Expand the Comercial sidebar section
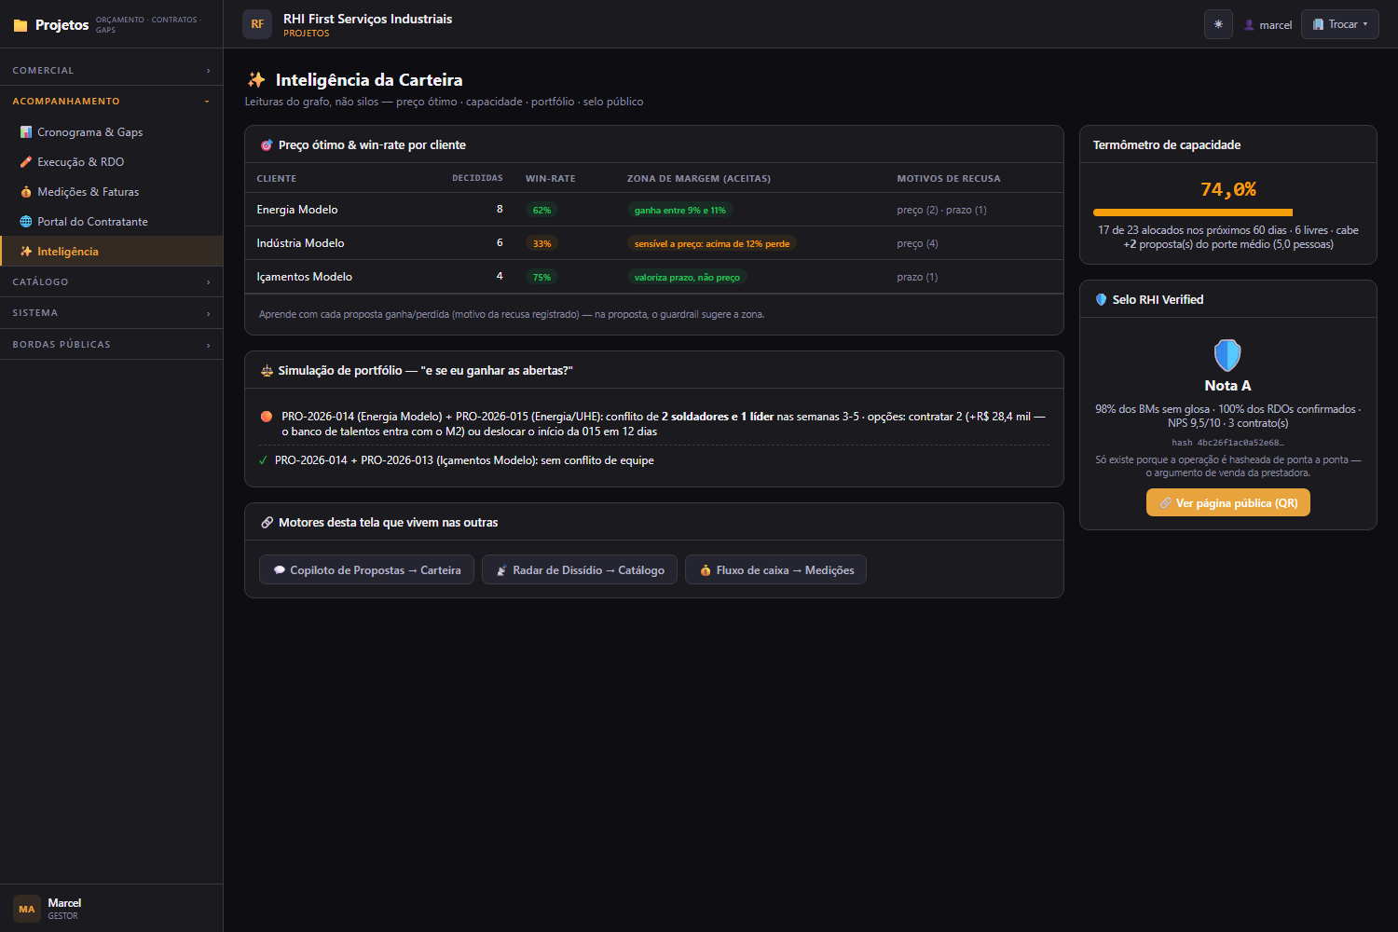 [x=112, y=71]
